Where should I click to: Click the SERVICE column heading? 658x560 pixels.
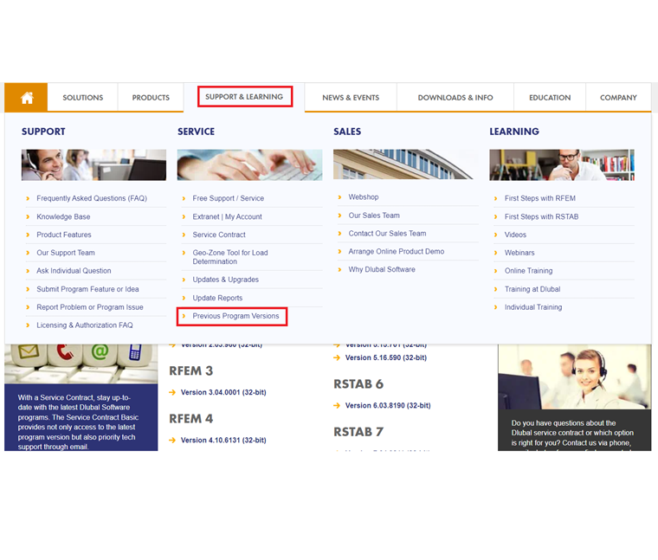196,132
